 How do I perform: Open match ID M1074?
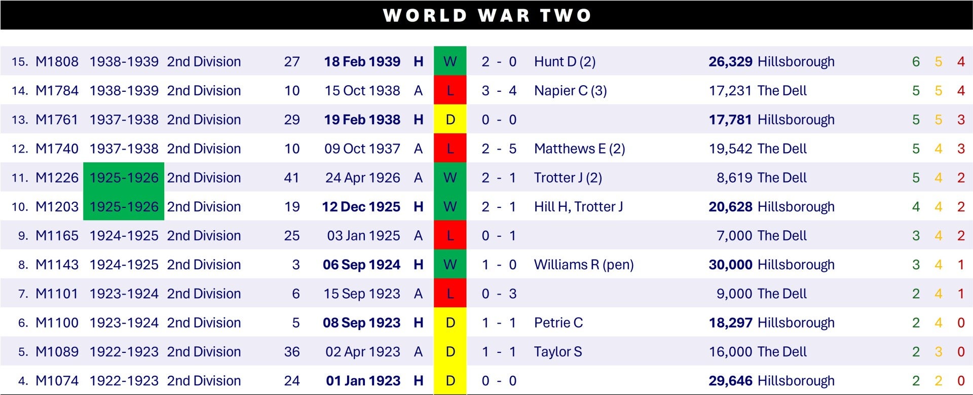point(57,381)
